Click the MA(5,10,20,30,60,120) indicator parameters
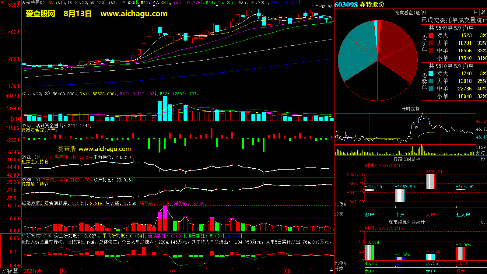Screen dimensions: 487x274 click(x=80, y=2)
